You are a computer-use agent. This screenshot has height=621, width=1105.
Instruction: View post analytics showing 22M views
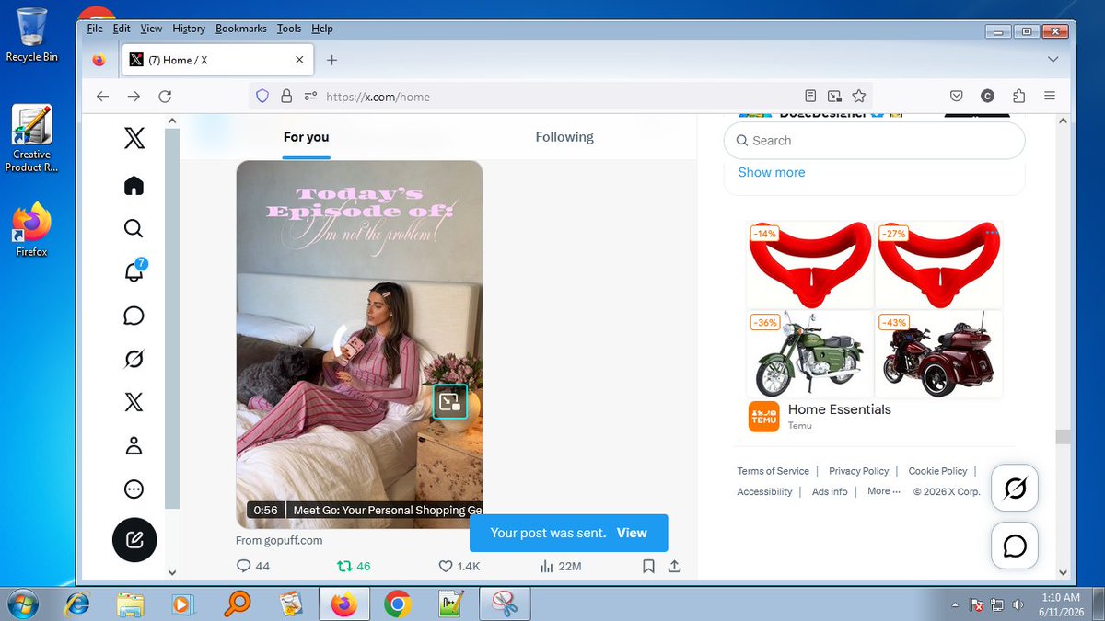click(562, 566)
